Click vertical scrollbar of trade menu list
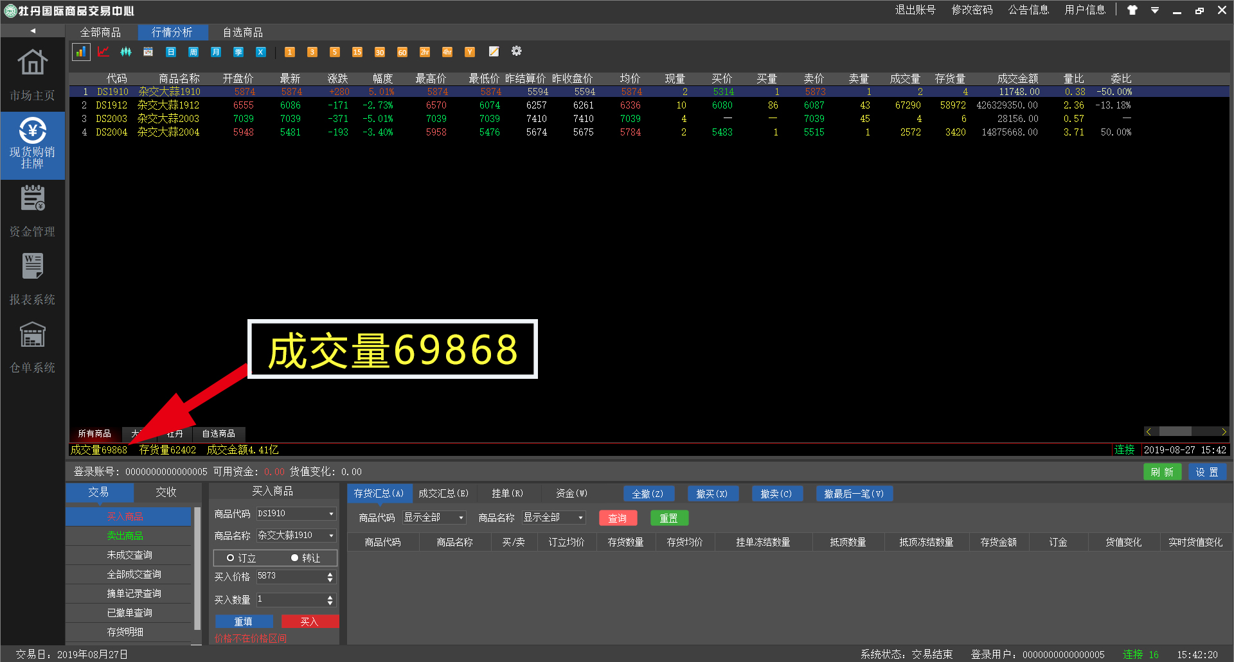Screen dimensions: 1234x662 [x=197, y=568]
